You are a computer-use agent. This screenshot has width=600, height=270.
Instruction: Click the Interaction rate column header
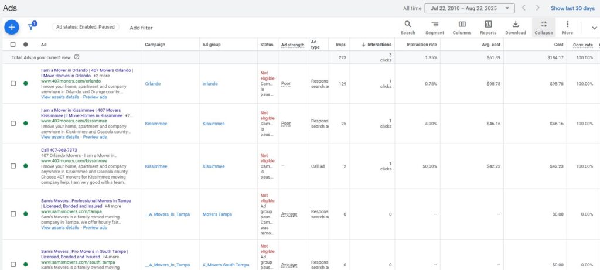pos(422,45)
